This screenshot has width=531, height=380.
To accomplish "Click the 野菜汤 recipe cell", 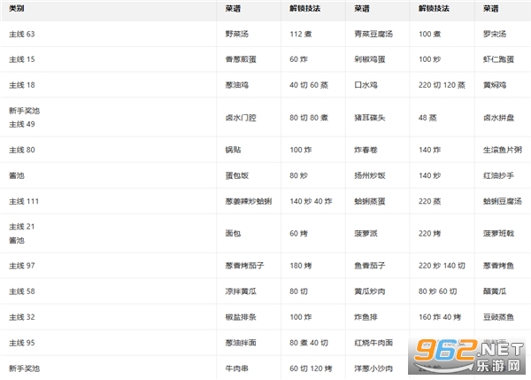I will (238, 34).
